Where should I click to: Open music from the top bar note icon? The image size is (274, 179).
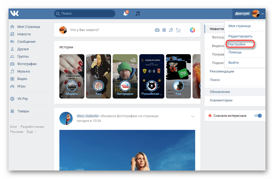[x=137, y=13]
